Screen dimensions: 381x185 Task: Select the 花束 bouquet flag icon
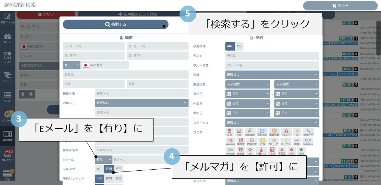click(230, 132)
